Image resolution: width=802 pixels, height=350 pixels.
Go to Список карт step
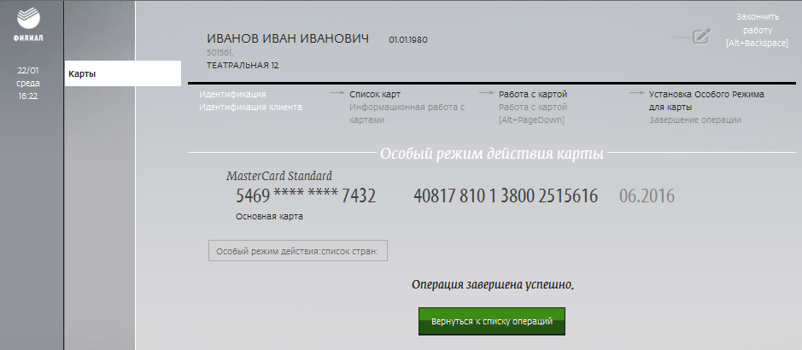(375, 95)
